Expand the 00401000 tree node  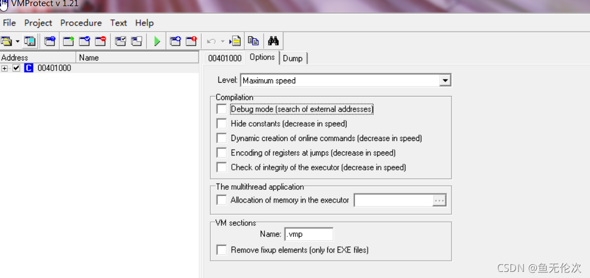click(4, 68)
